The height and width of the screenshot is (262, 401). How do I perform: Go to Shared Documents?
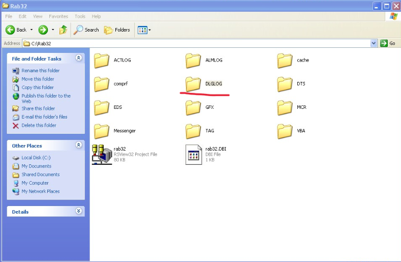[x=41, y=174]
